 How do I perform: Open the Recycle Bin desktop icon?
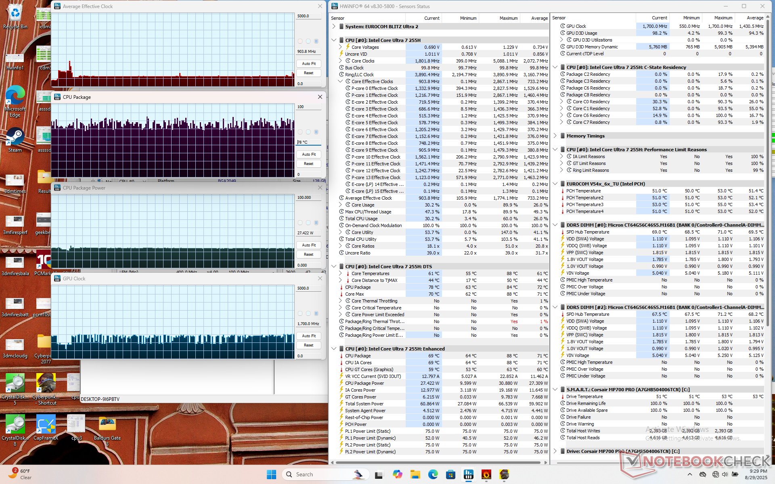click(x=15, y=16)
